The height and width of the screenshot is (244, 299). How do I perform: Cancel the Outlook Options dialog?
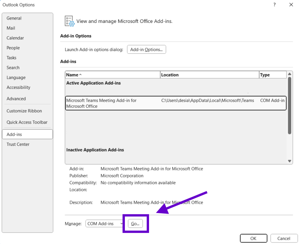pyautogui.click(x=284, y=238)
